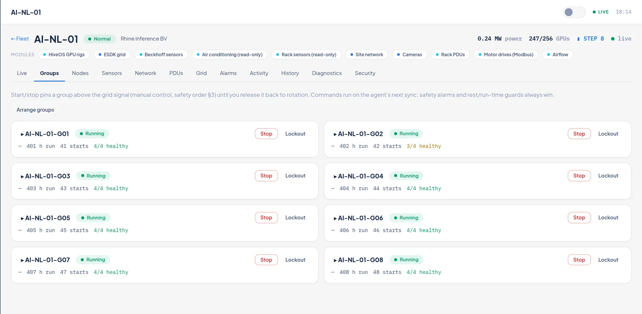Switch to the Live tab

(22, 73)
